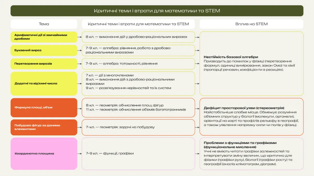Click the "7–9 кл. — функції, графіки" box
314x176 pixels.
click(138, 154)
